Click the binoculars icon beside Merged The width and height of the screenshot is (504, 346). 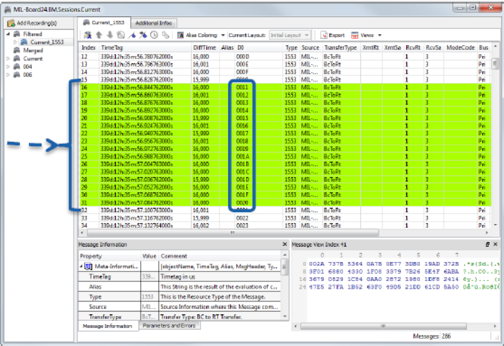tap(17, 50)
